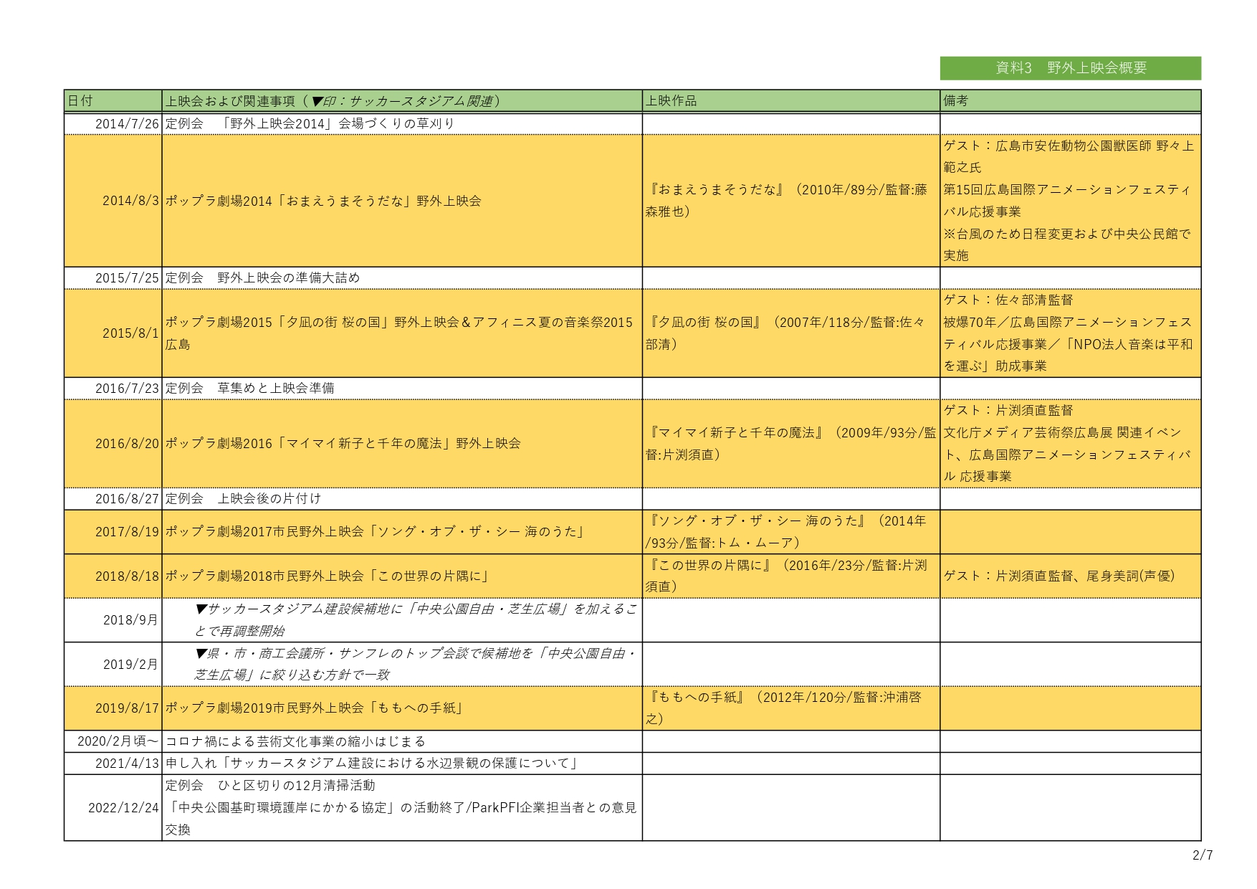Click the 上映会および関連事項 column header

click(401, 101)
